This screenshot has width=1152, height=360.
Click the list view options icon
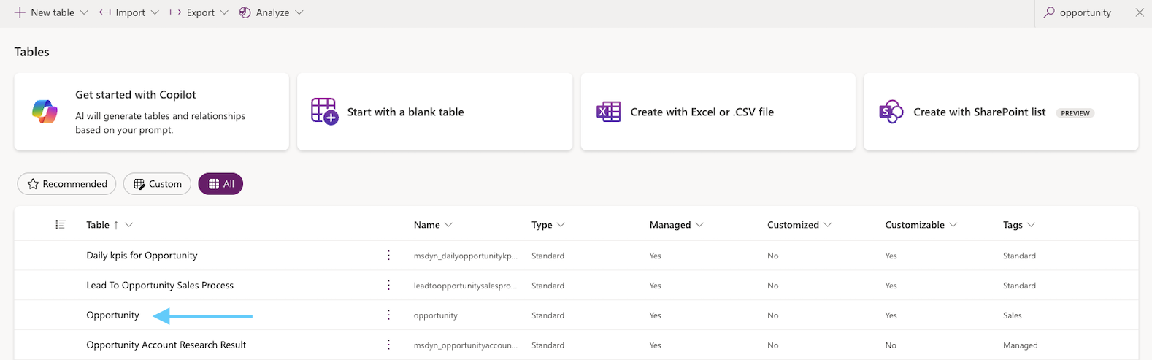tap(61, 224)
